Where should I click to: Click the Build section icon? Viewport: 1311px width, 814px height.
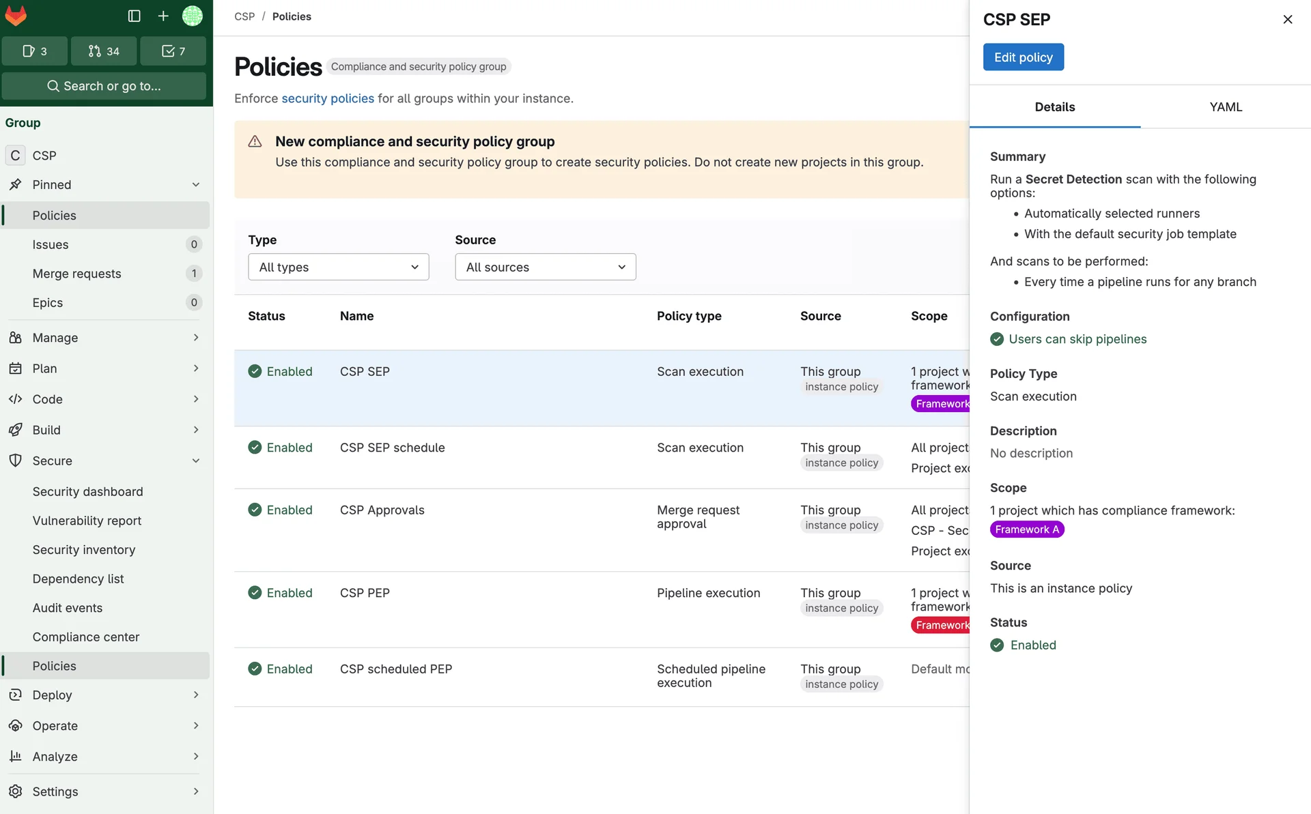pyautogui.click(x=17, y=430)
